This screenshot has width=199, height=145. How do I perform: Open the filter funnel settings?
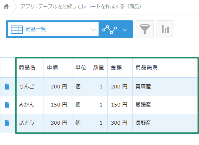tap(145, 29)
